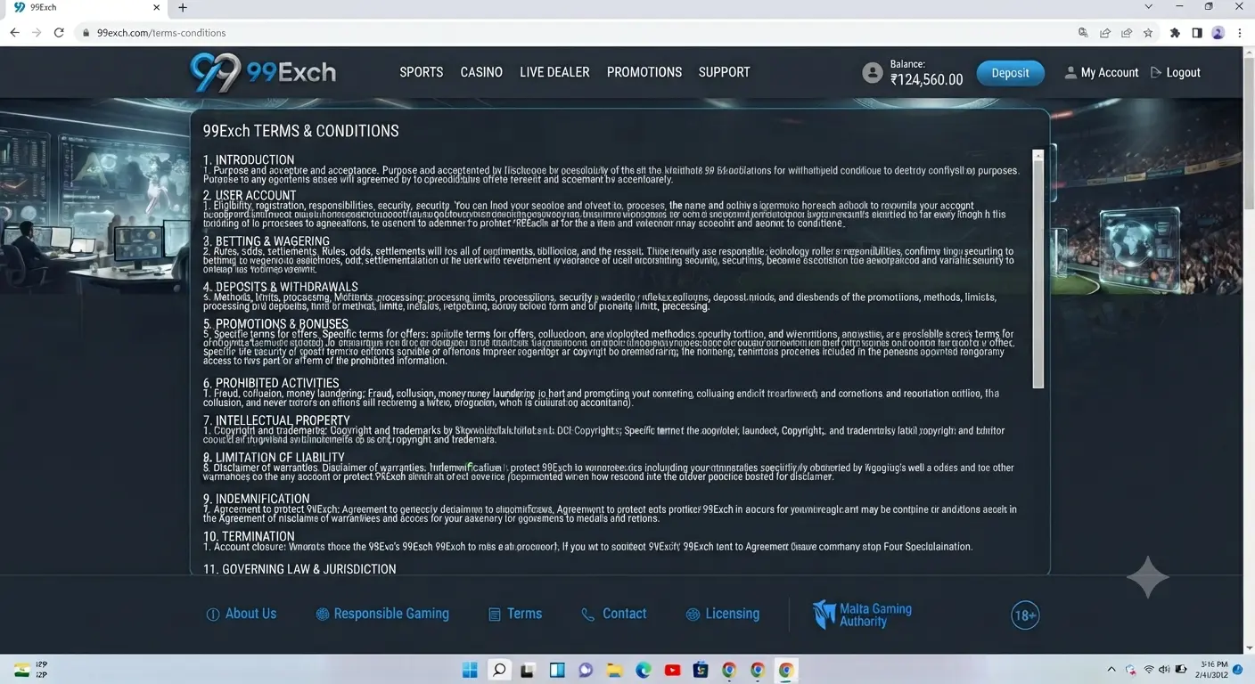Open taskbar Search

tap(499, 670)
